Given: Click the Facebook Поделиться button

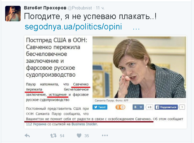Looking at the screenshot, I should click(166, 107).
